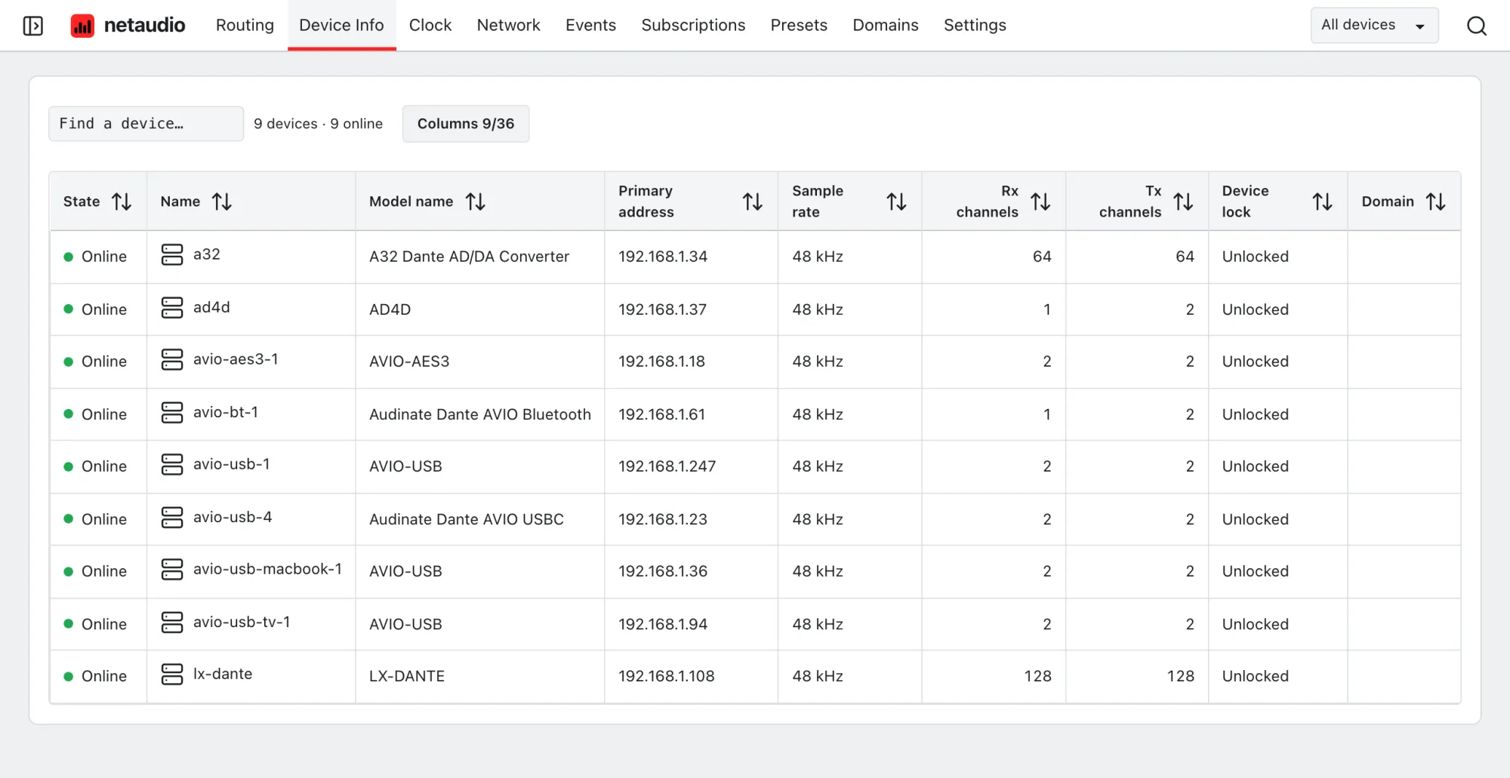Open the All devices dropdown
This screenshot has width=1510, height=778.
[x=1374, y=25]
